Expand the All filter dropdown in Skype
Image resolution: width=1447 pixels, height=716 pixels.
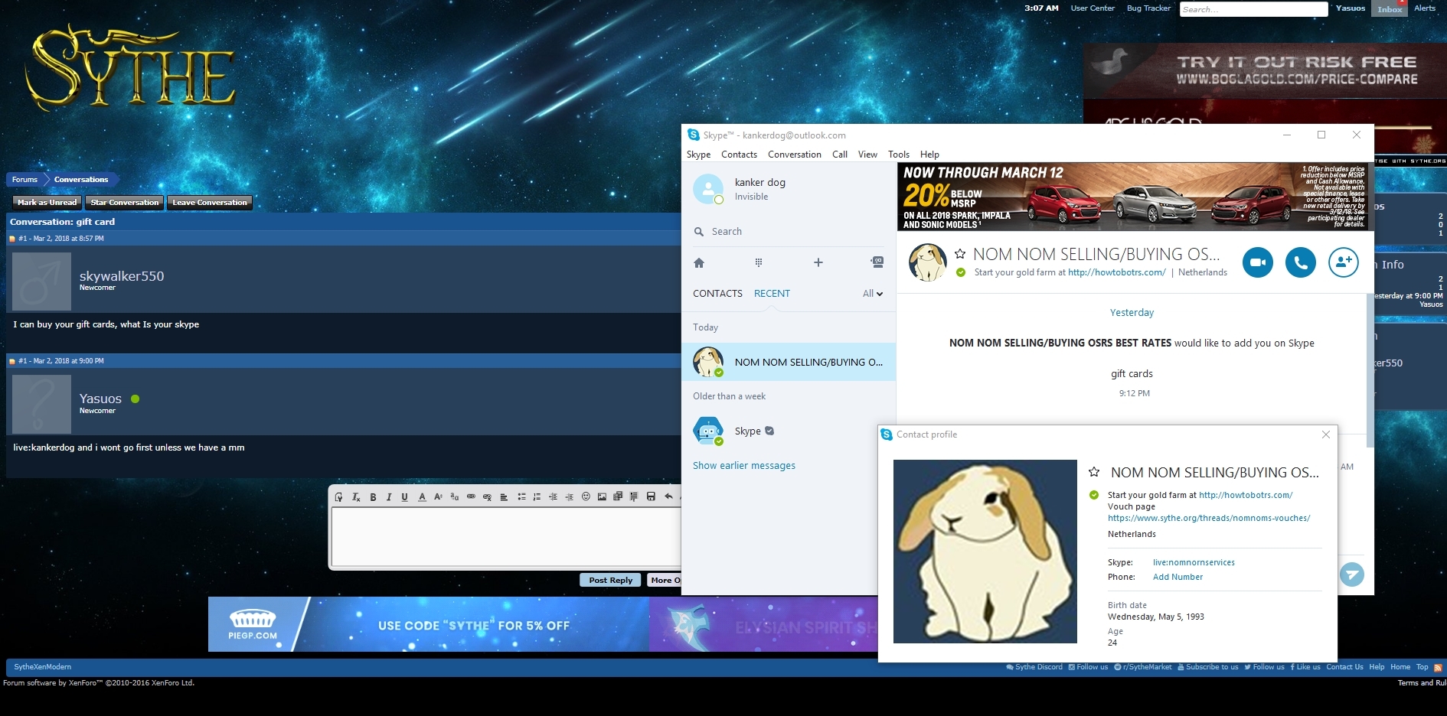pyautogui.click(x=873, y=294)
